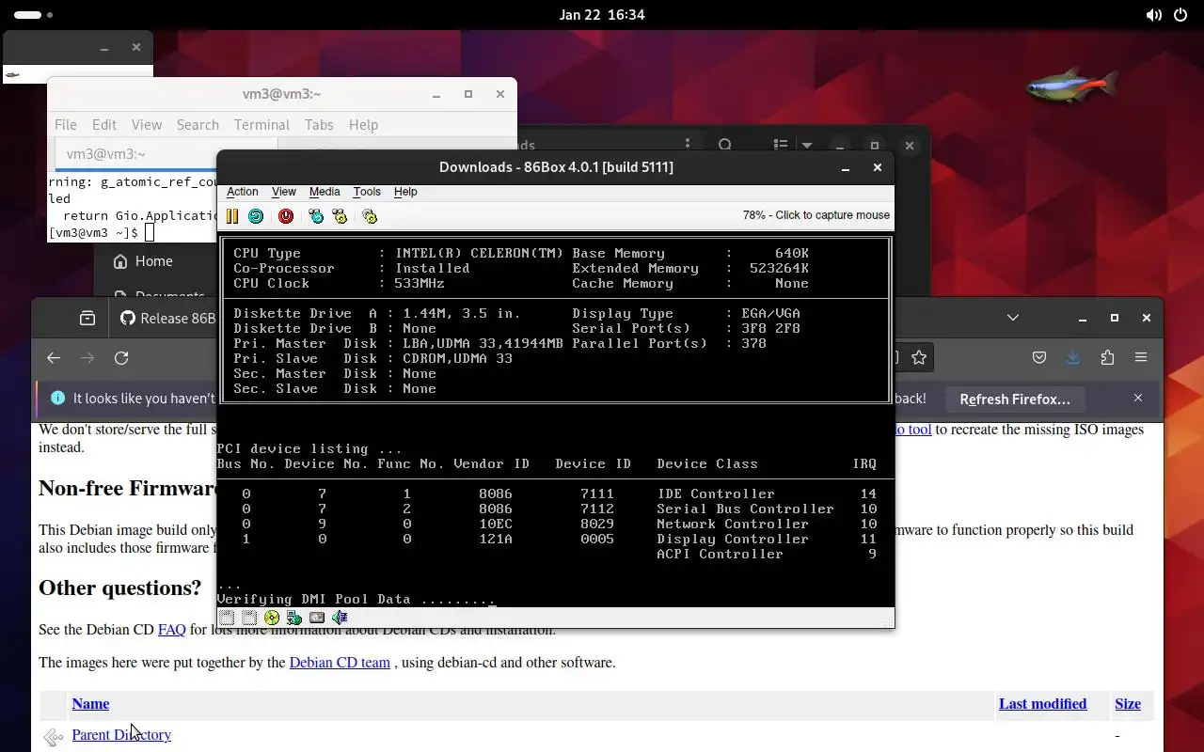This screenshot has height=752, width=1204.
Task: Expand view options dropdown arrow in file manager
Action: pos(806,146)
